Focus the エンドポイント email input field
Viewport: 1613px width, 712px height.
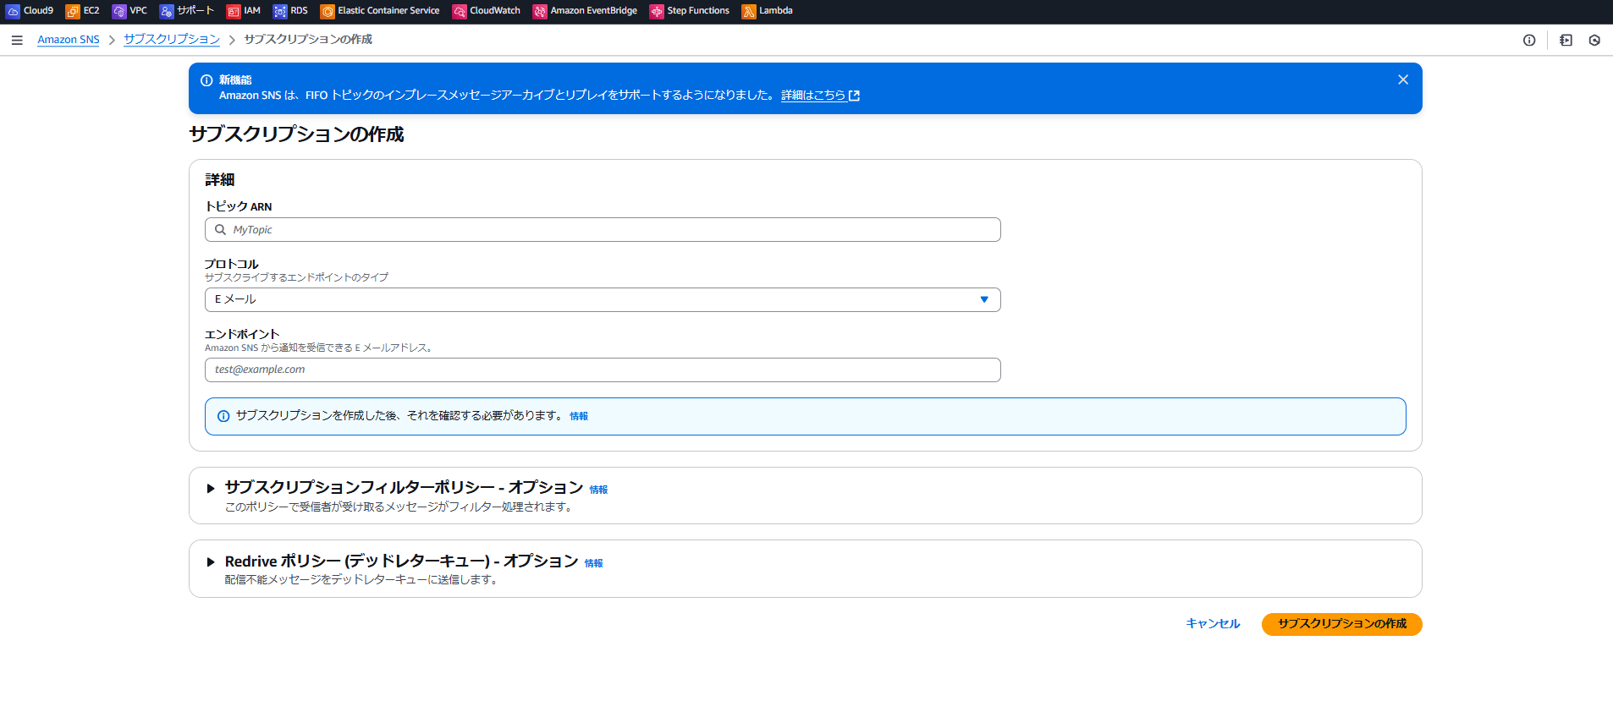pyautogui.click(x=603, y=370)
